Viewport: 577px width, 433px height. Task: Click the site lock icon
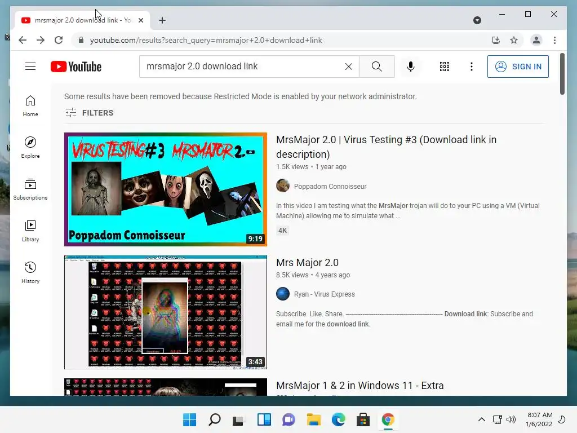pos(81,40)
